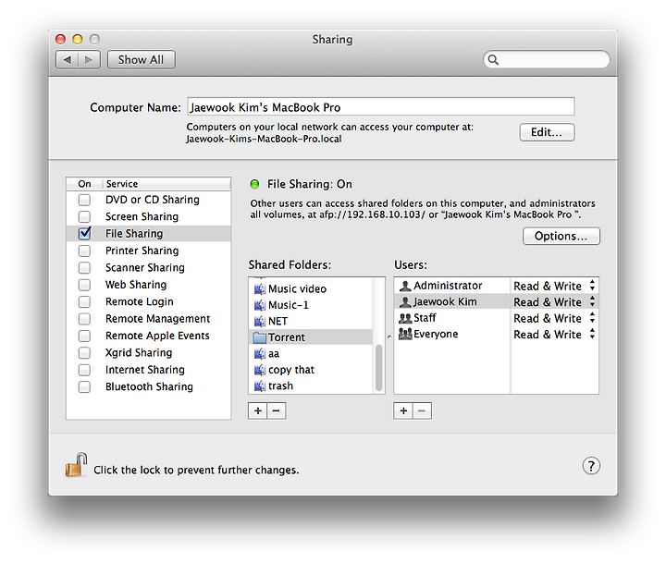Select the copy that shared folder
The image size is (666, 563).
(x=311, y=370)
